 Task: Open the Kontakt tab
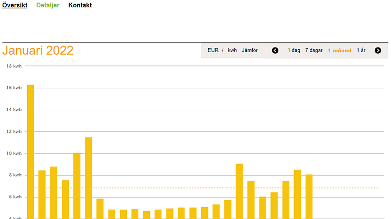[80, 5]
